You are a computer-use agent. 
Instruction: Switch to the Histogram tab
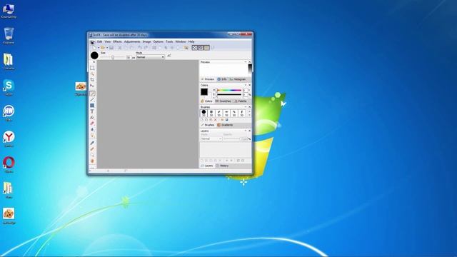238,79
